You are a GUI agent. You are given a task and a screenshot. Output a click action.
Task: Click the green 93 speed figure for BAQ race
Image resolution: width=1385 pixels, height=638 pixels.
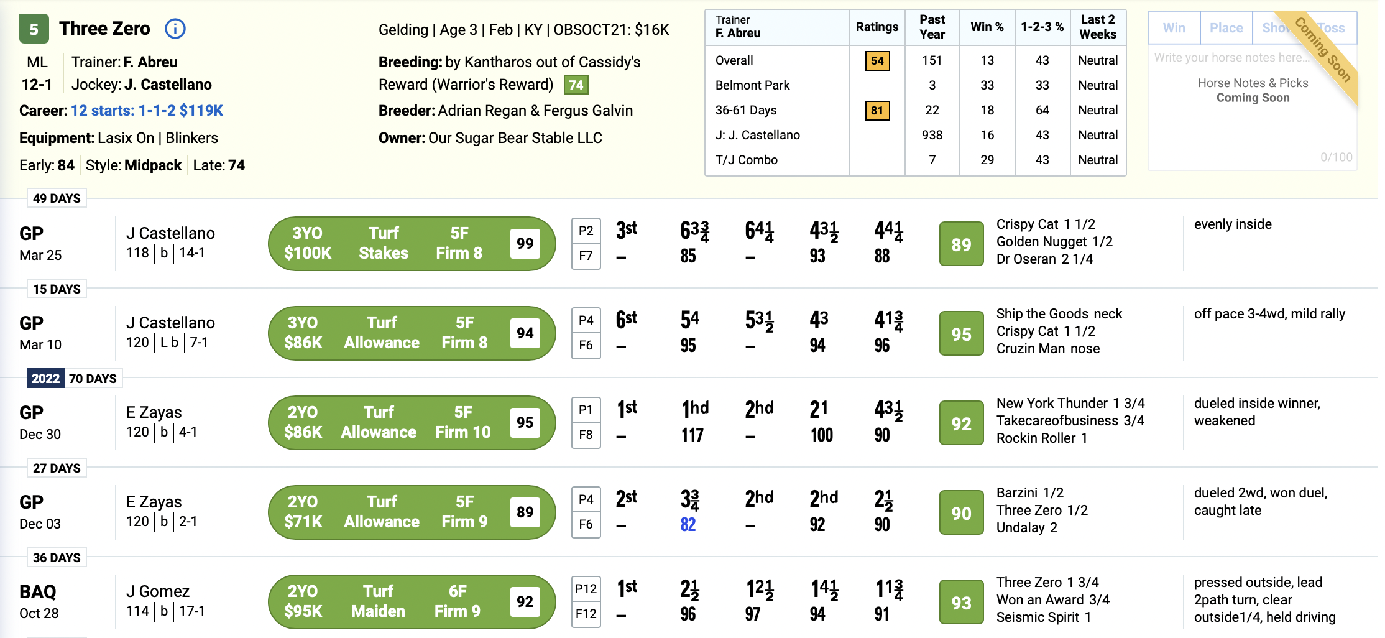tap(961, 602)
